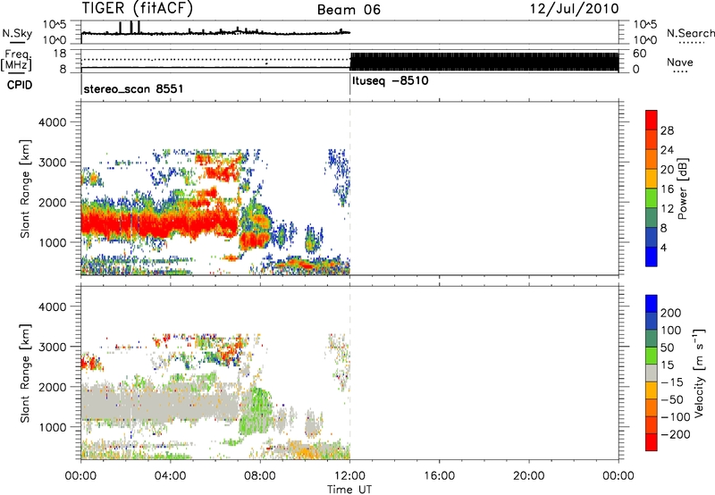Click the red bottom segment of Velocity colorbar
This screenshot has height=495, width=715.
point(652,442)
